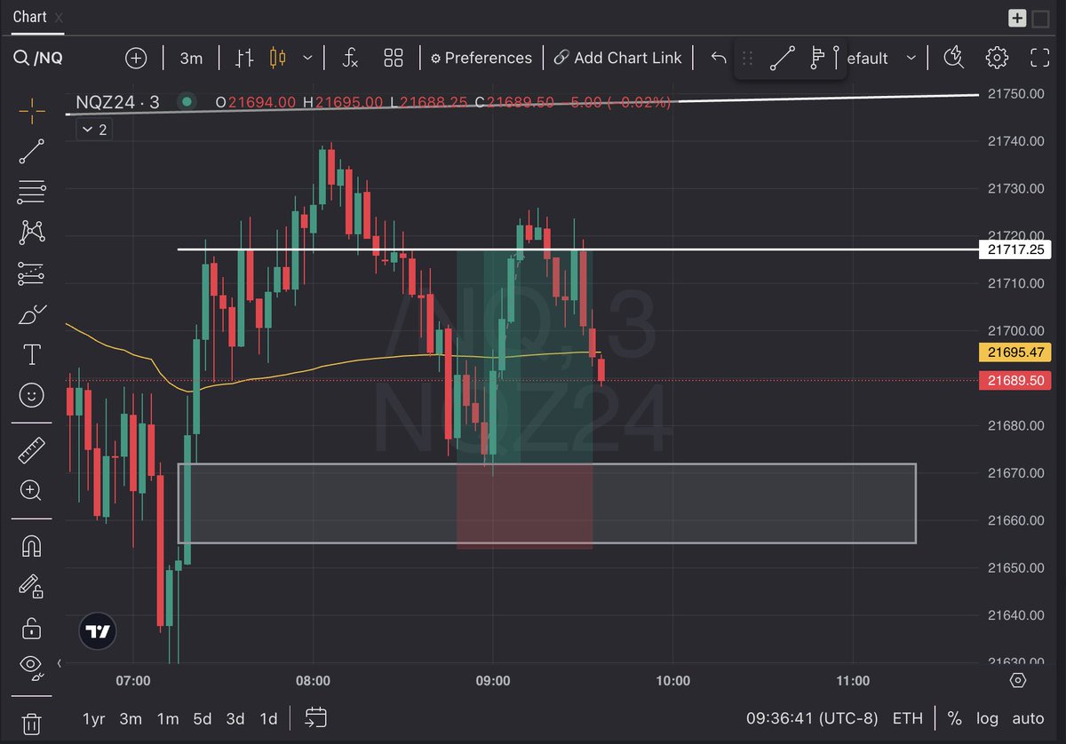Open the Fibonacci retracement lines tool
1066x744 pixels.
coord(32,192)
